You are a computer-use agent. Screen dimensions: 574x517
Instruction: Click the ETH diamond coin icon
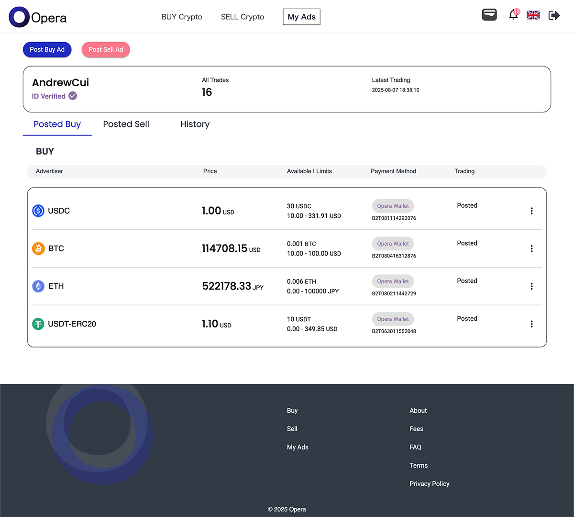[38, 286]
